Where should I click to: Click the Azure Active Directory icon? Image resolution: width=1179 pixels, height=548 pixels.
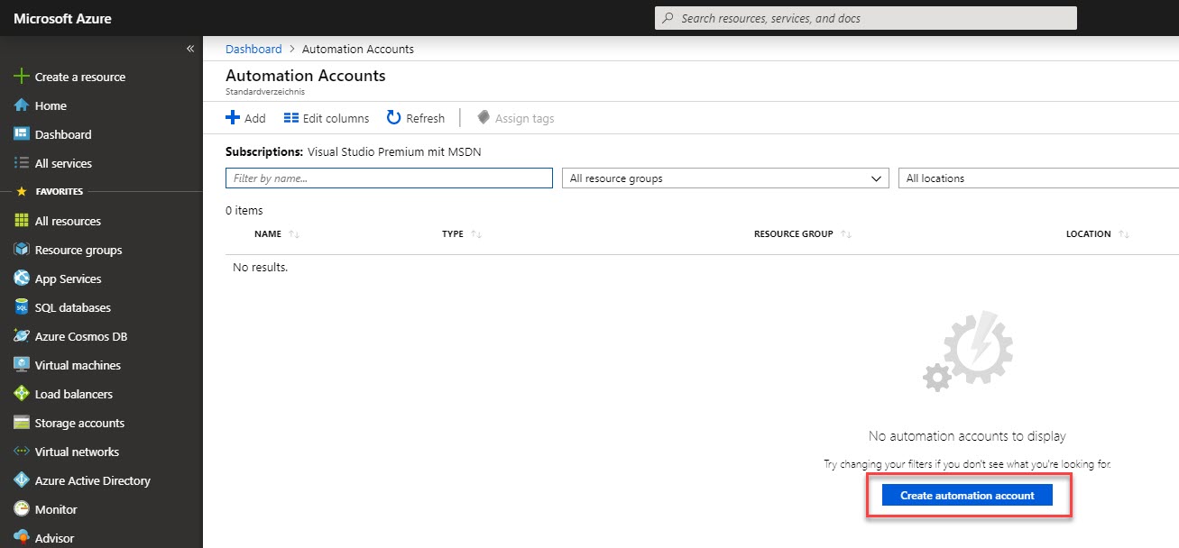point(22,480)
